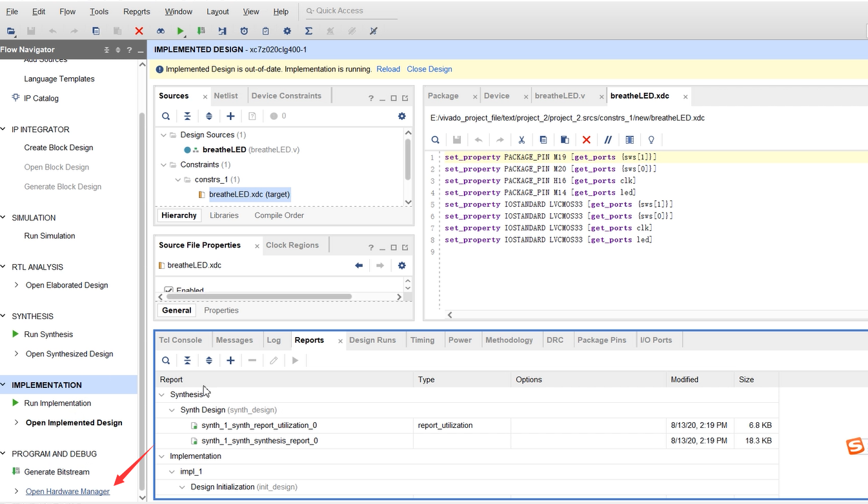The image size is (868, 504).
Task: Click the Reload link
Action: [x=389, y=69]
